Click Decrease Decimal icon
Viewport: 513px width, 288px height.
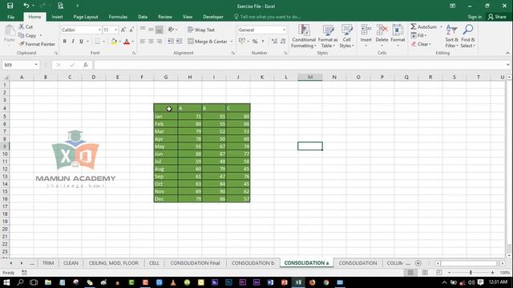point(283,42)
